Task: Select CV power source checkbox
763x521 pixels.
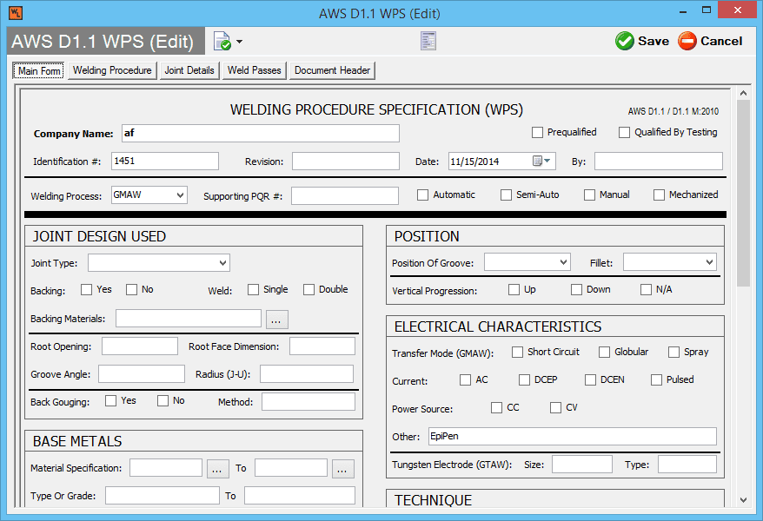Action: tap(555, 407)
